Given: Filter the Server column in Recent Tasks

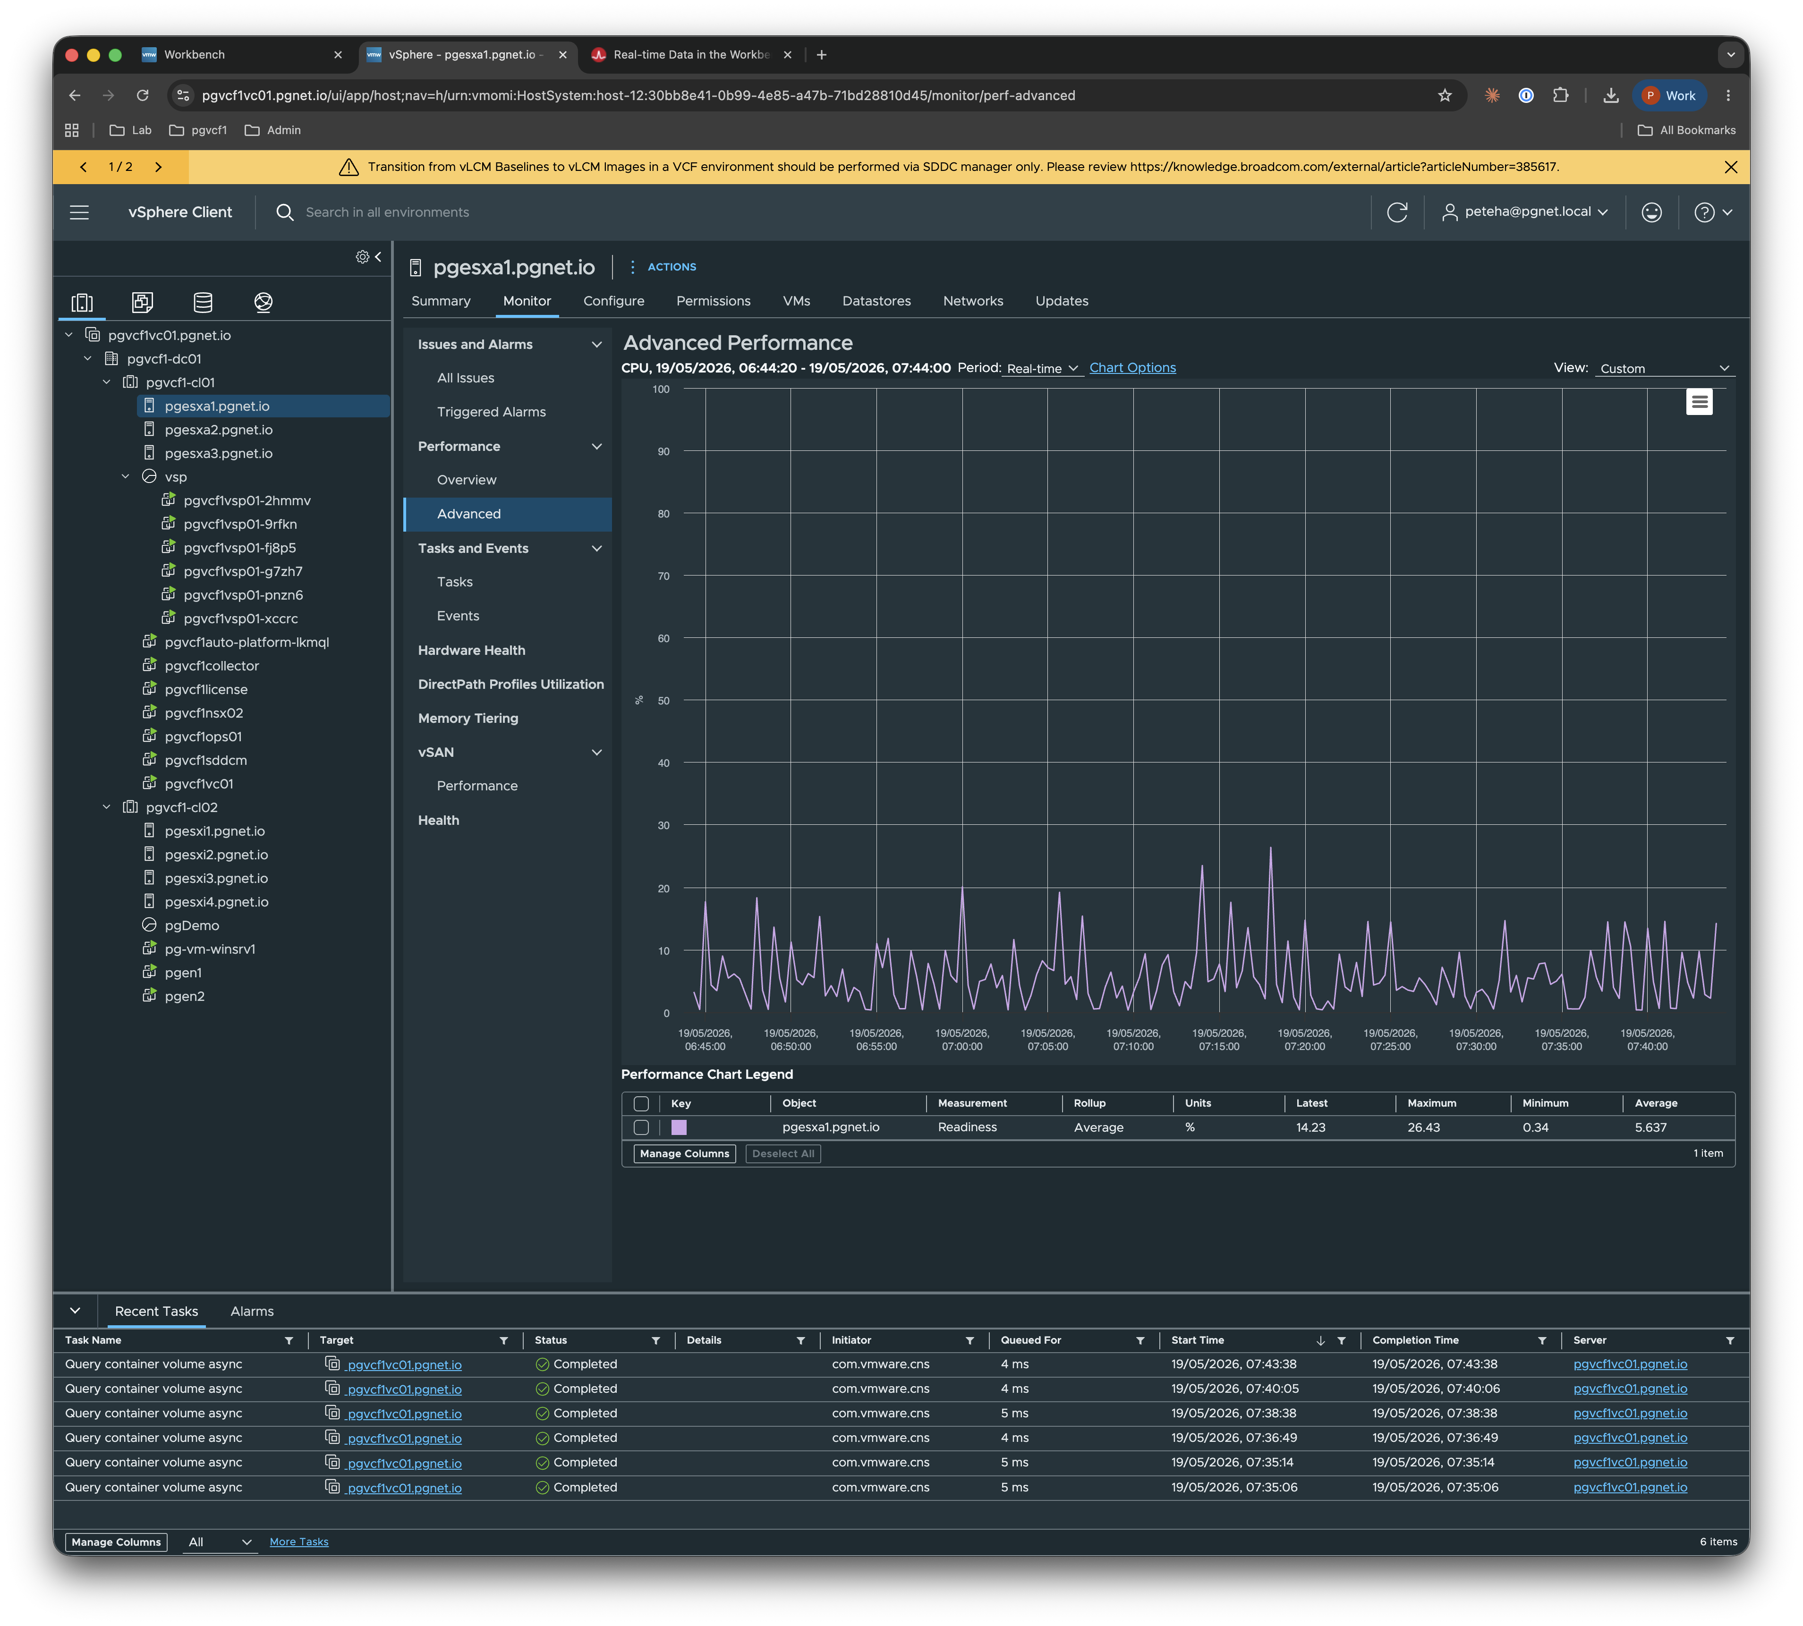Looking at the screenshot, I should 1730,1341.
